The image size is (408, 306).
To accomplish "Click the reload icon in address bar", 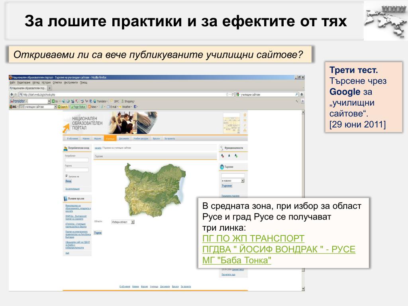I will [233, 94].
